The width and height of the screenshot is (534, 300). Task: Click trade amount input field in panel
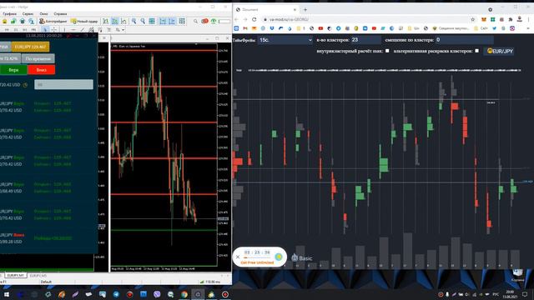point(63,85)
